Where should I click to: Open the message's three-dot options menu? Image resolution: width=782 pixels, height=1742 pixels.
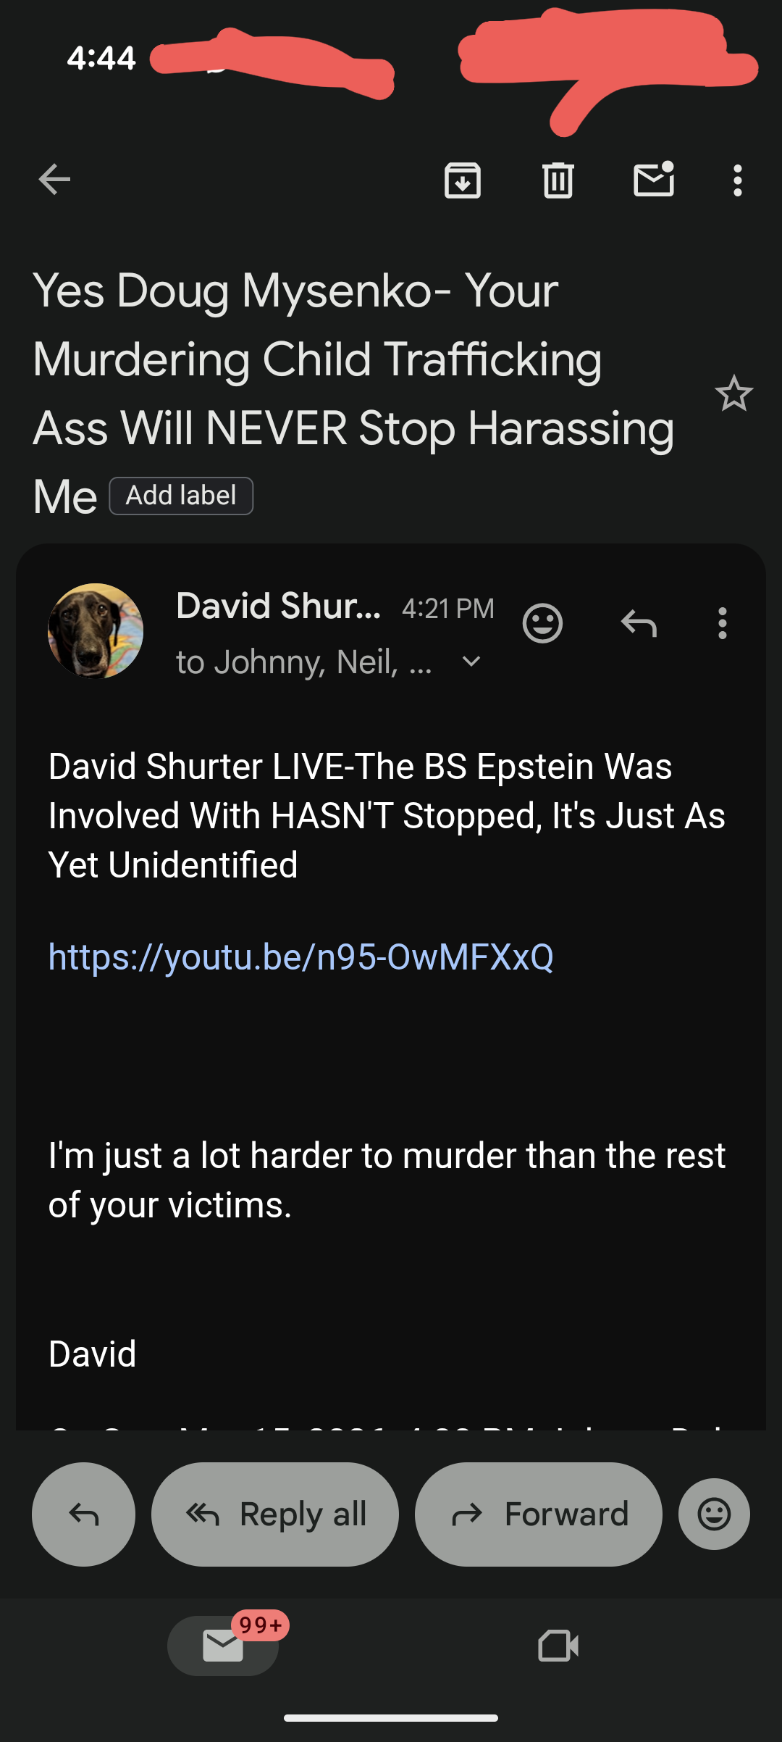722,623
